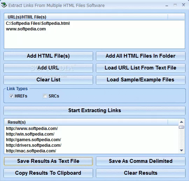The height and width of the screenshot is (181, 189).
Task: Click Add All HTML Files In Folder
Action: tap(141, 56)
